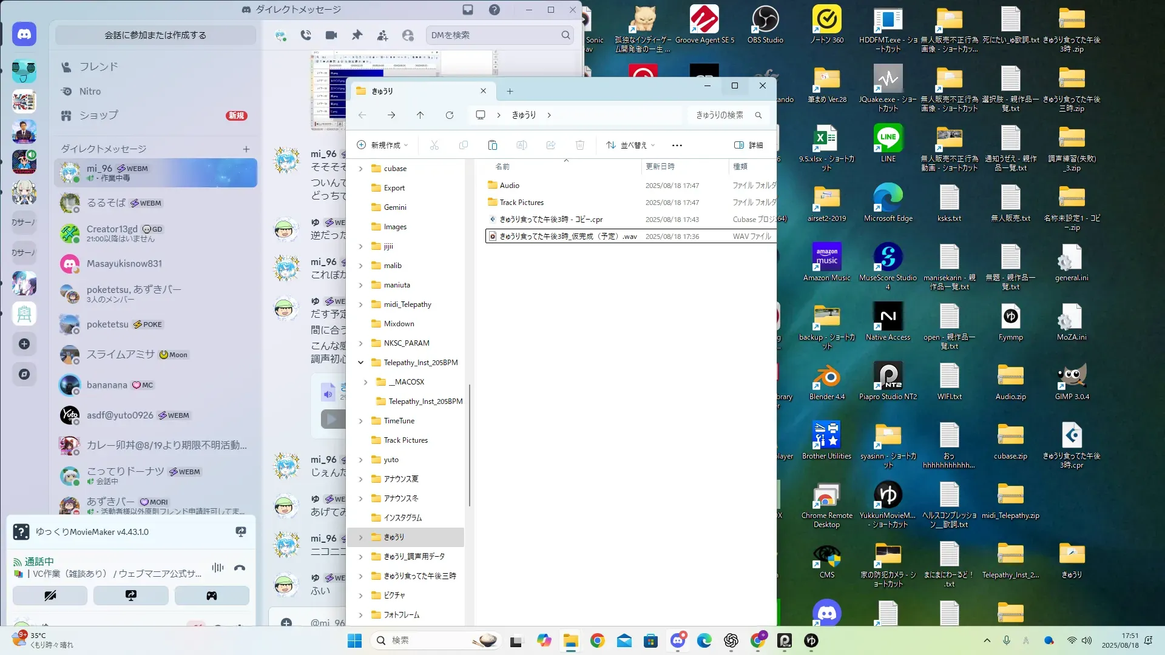Toggle the details pane in Explorer
Screen dimensions: 1165x655
[x=748, y=145]
